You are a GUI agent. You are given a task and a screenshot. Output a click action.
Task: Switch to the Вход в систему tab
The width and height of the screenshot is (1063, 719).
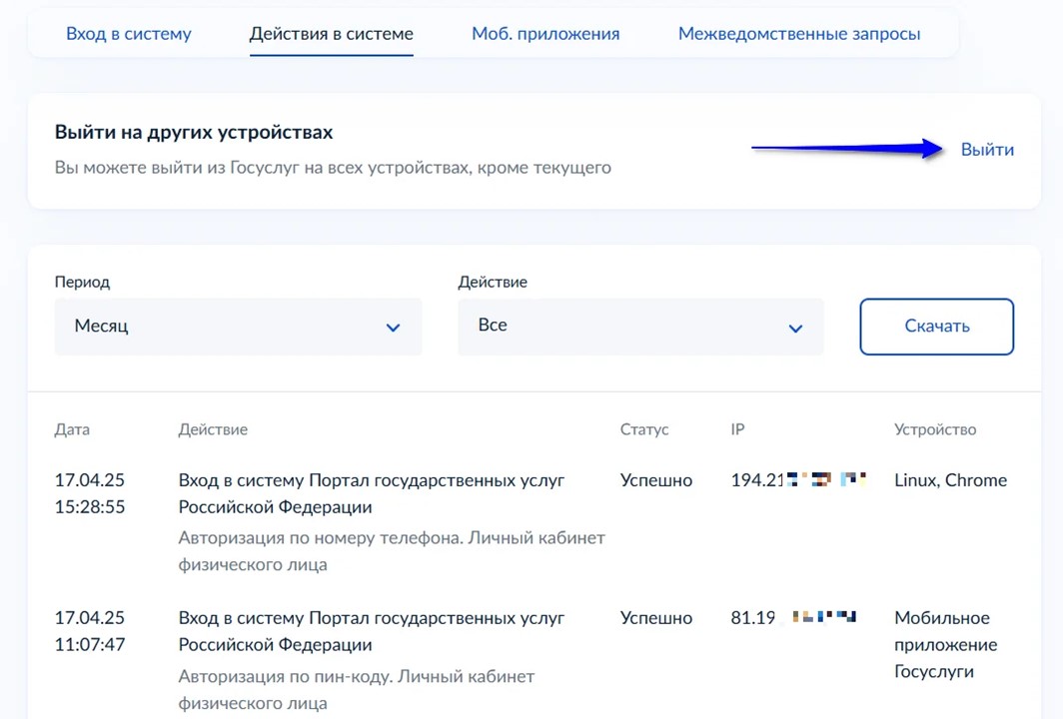[x=128, y=34]
